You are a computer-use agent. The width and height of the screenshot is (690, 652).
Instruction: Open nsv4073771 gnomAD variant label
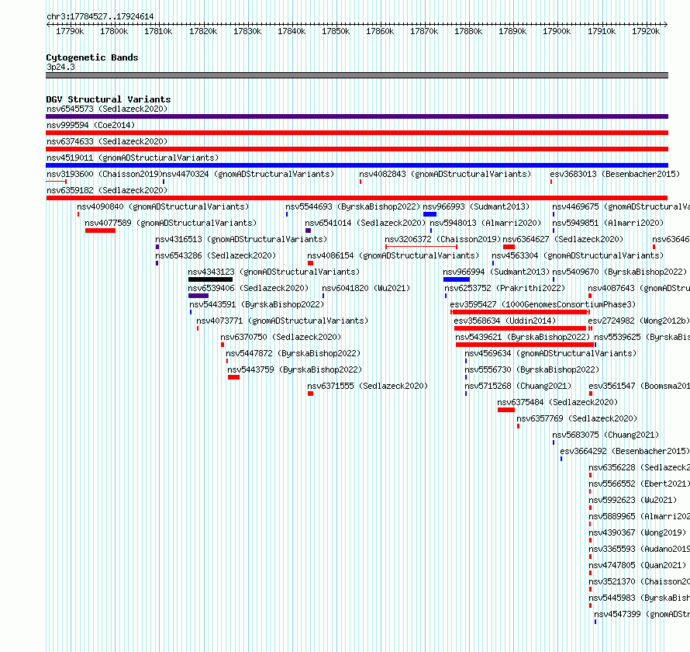click(282, 321)
